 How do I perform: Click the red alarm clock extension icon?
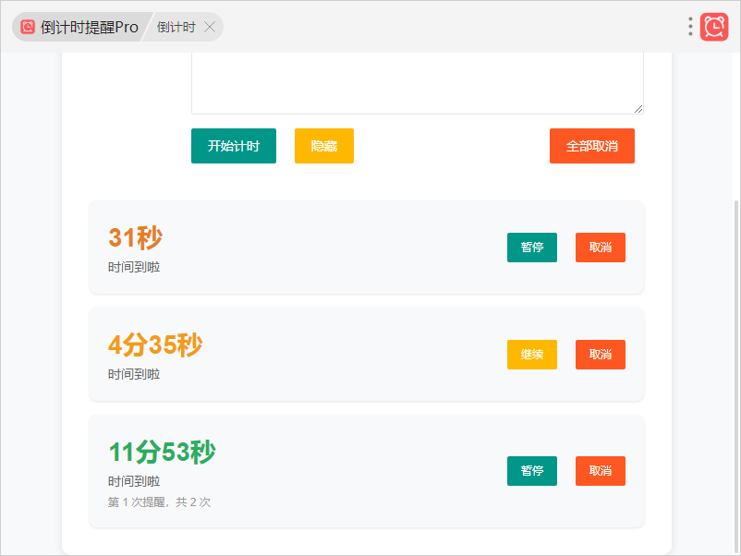(713, 27)
